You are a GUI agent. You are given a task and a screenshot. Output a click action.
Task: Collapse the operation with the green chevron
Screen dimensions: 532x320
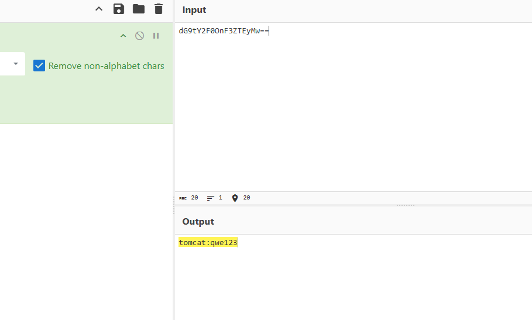(123, 36)
